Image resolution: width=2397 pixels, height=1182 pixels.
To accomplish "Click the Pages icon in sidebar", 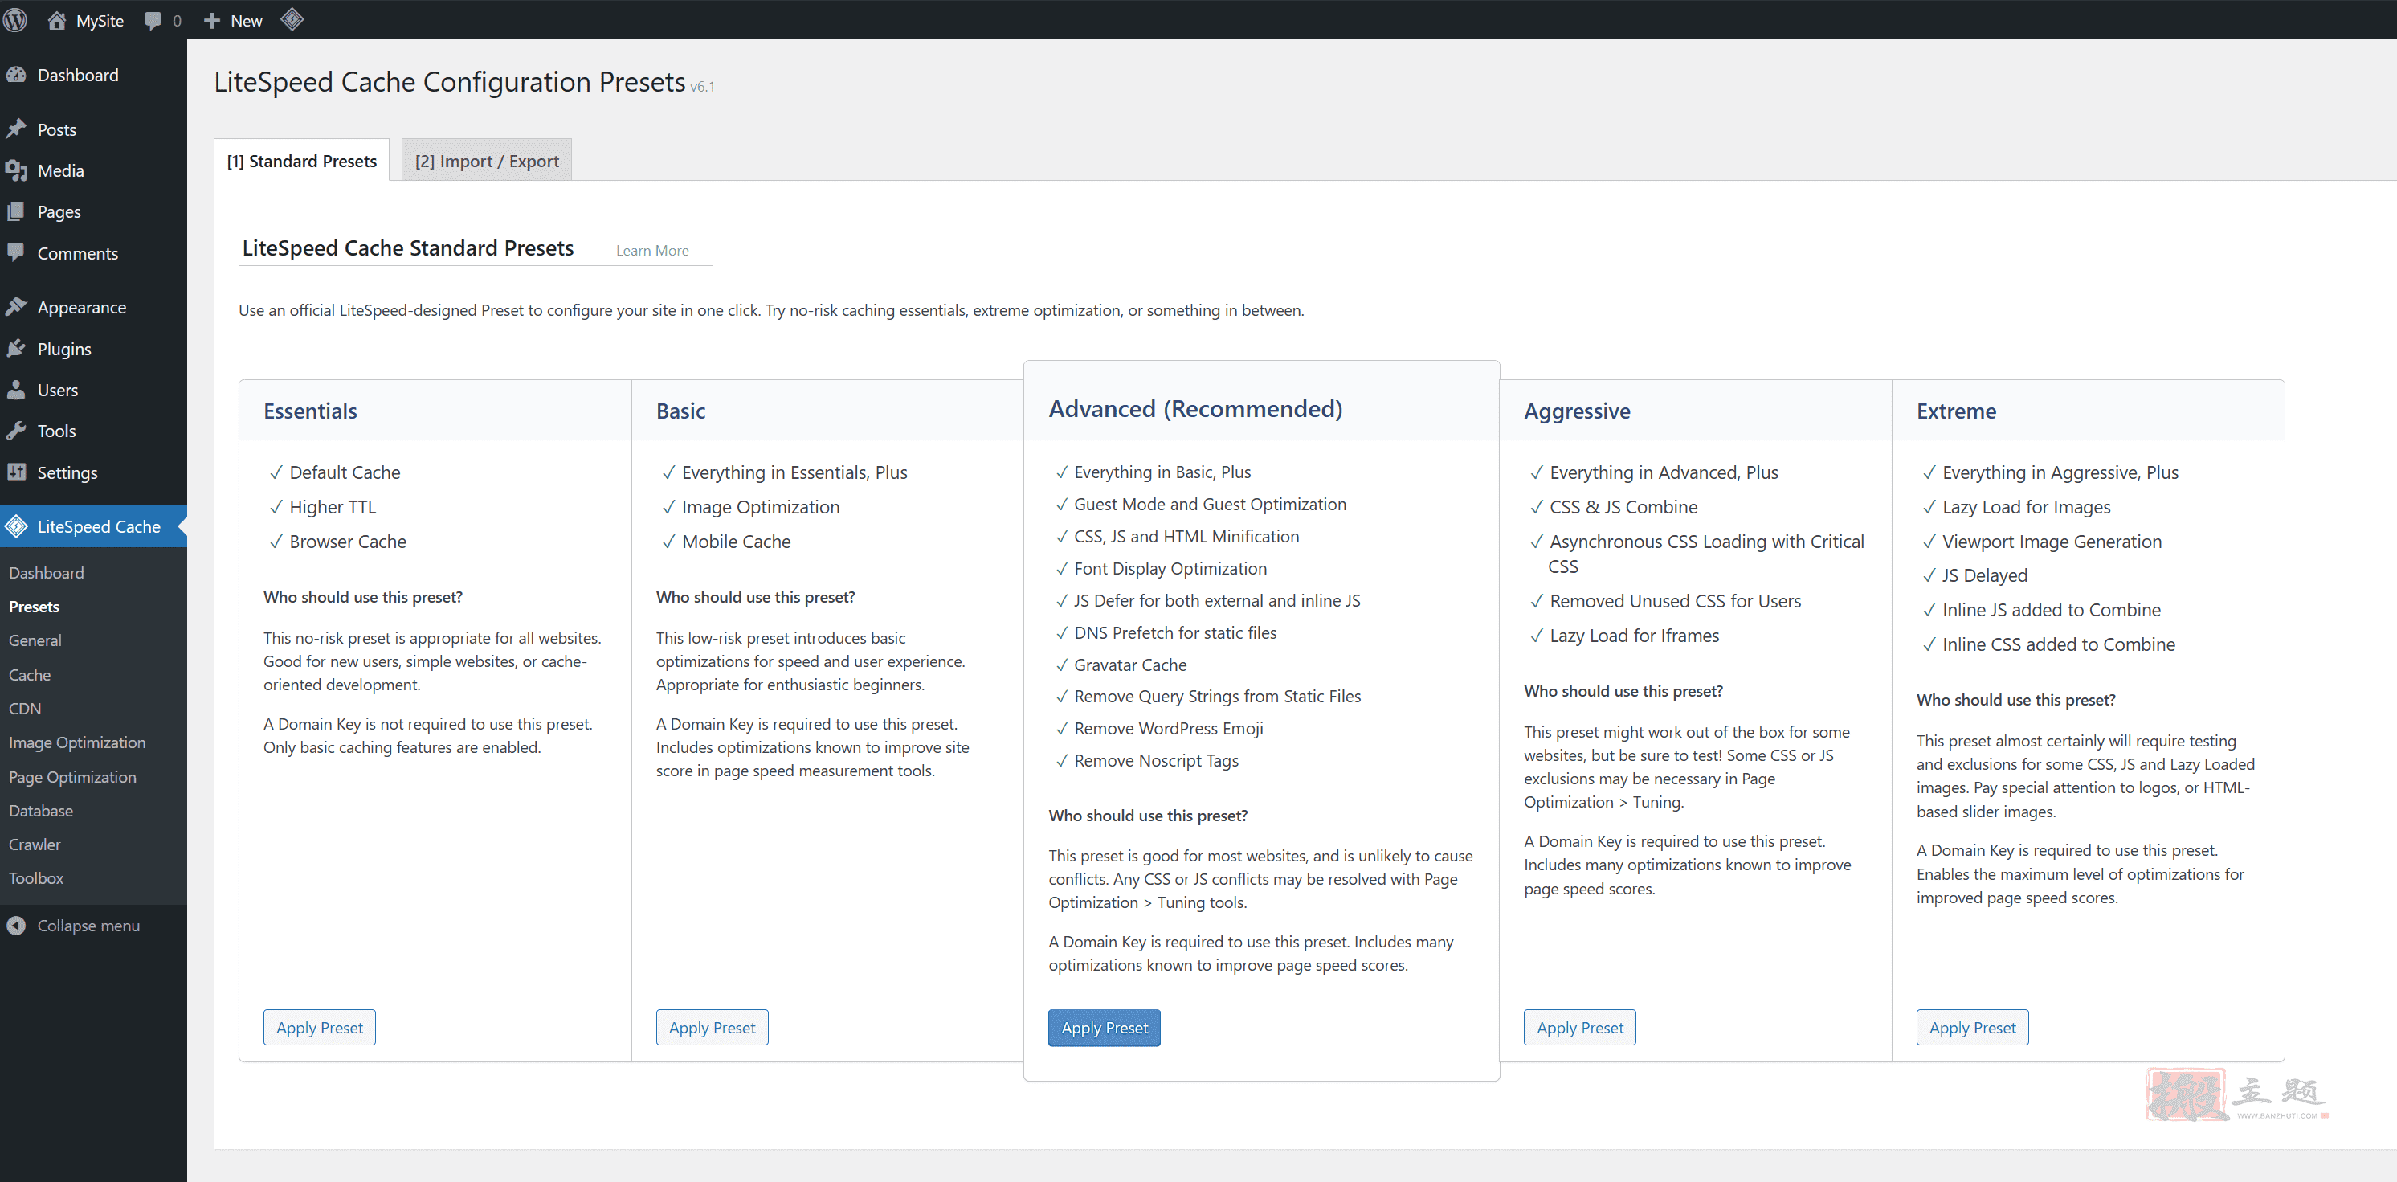I will point(16,211).
